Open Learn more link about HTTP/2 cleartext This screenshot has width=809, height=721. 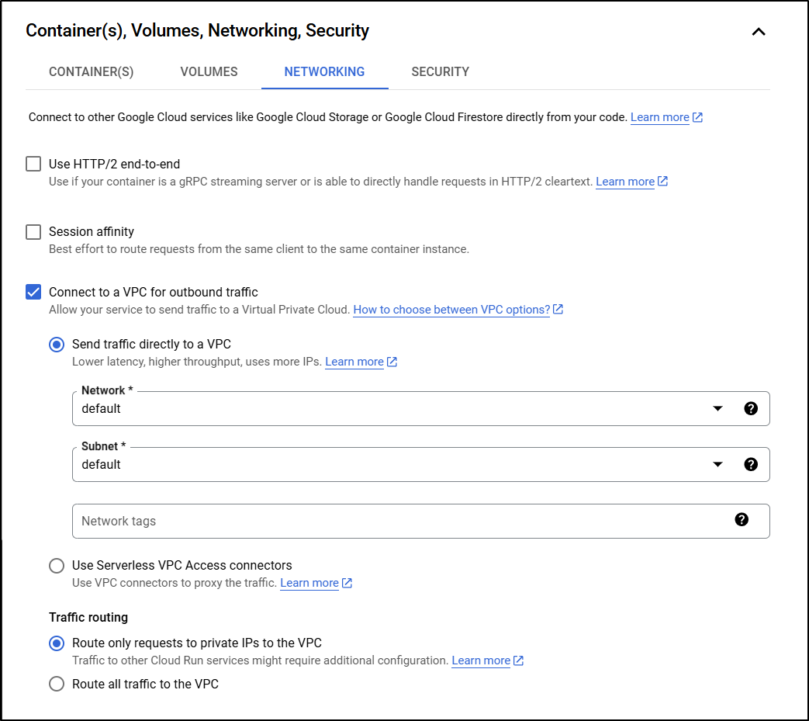click(625, 182)
